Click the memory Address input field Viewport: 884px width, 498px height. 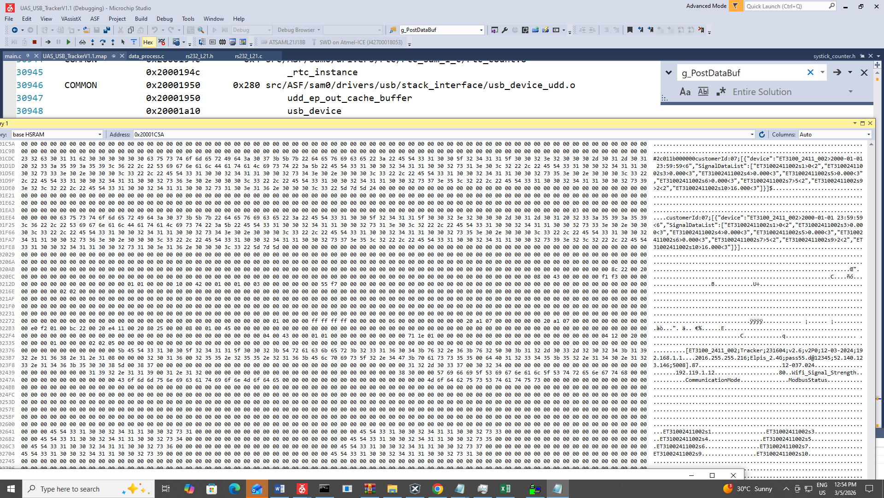point(442,135)
